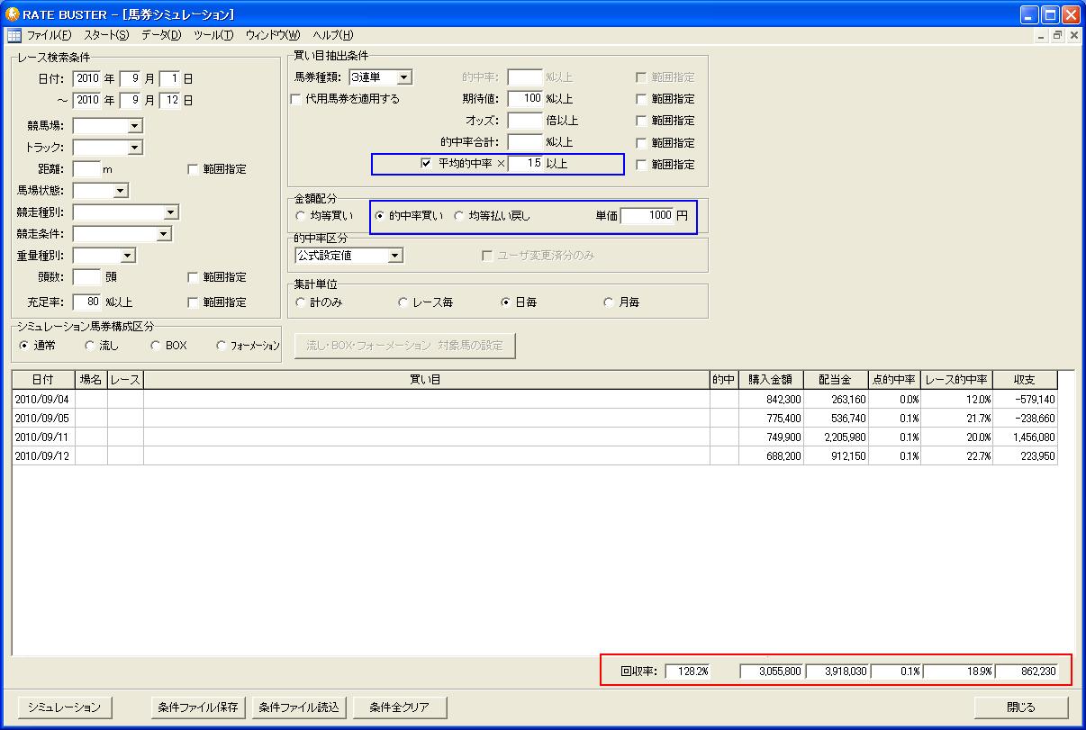Viewport: 1086px width, 730px height.
Task: Close the inner 馬券シミュレーション child window
Action: 1072,35
